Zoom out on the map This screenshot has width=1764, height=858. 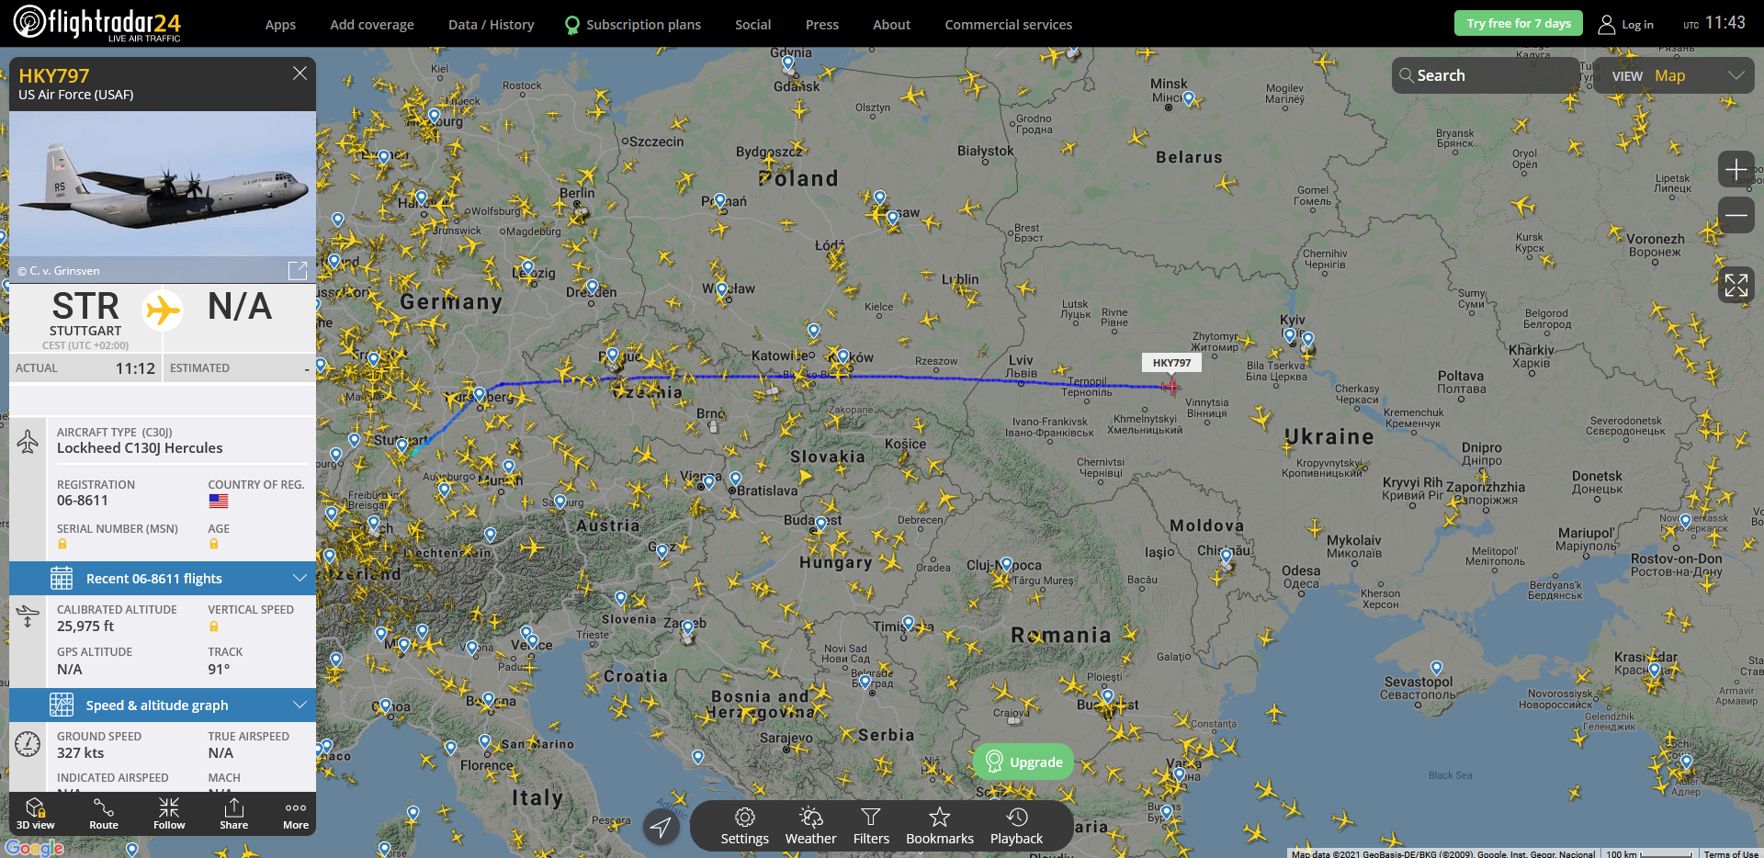tap(1736, 215)
